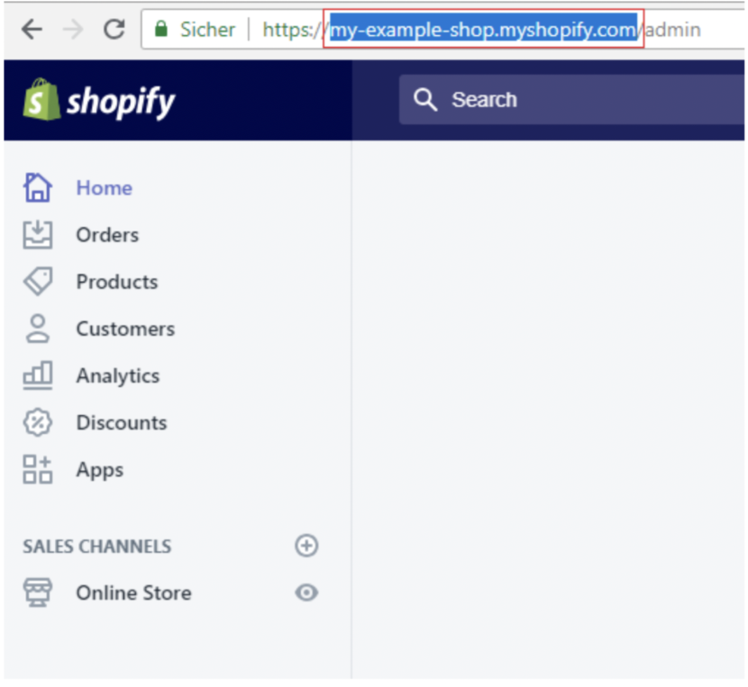Reload the page with the refresh icon

[114, 29]
